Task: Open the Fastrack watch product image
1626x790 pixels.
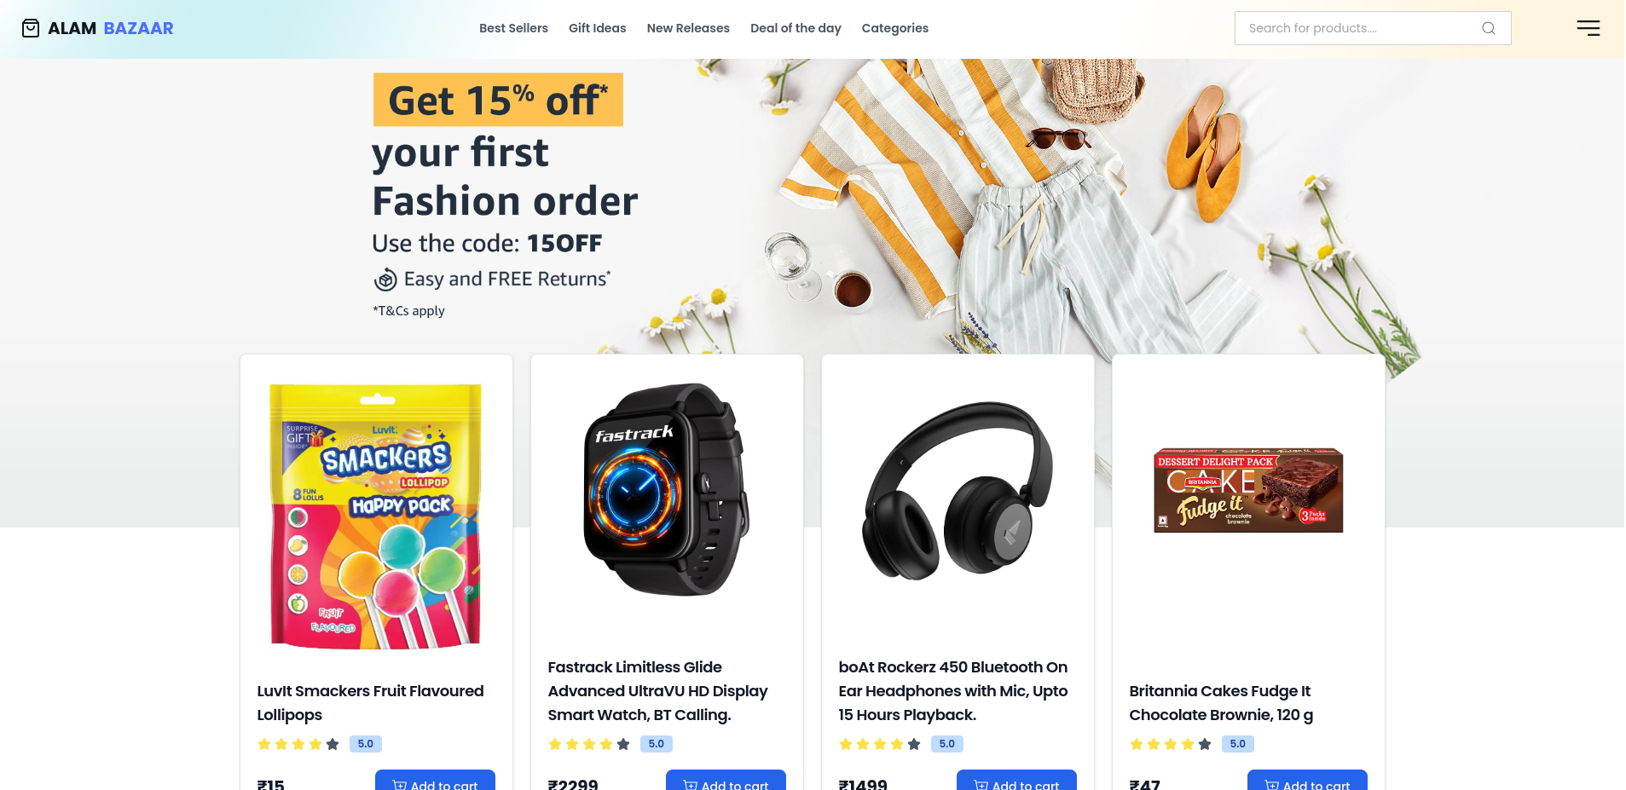Action: tap(667, 489)
